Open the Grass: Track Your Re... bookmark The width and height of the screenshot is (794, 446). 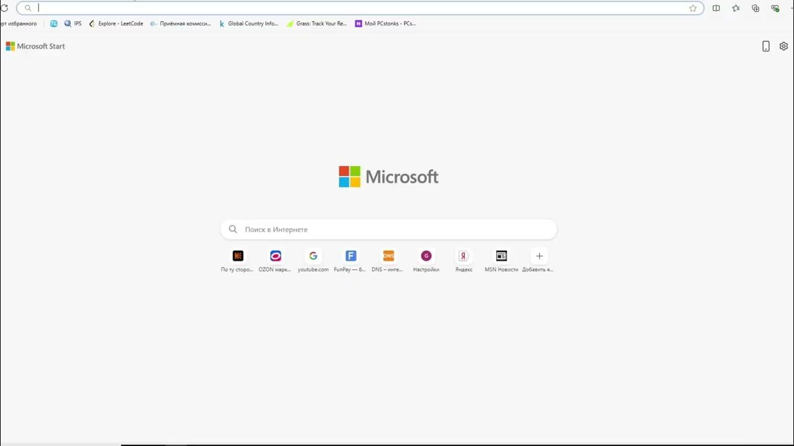pyautogui.click(x=316, y=24)
